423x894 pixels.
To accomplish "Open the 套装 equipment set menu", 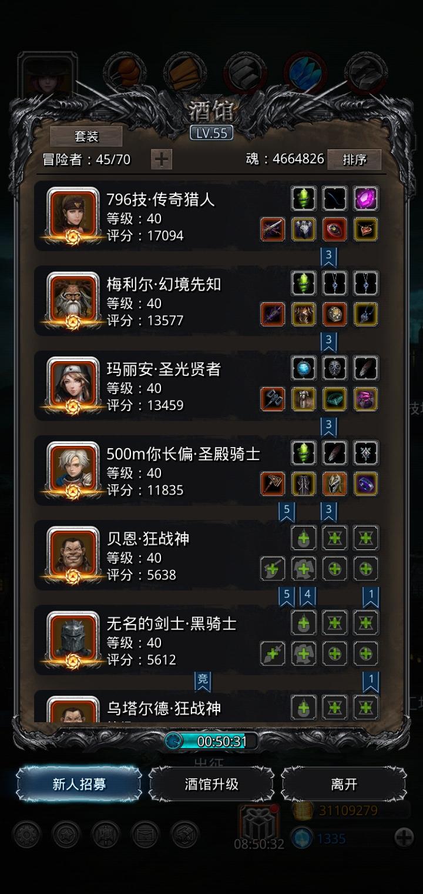I will coord(86,136).
